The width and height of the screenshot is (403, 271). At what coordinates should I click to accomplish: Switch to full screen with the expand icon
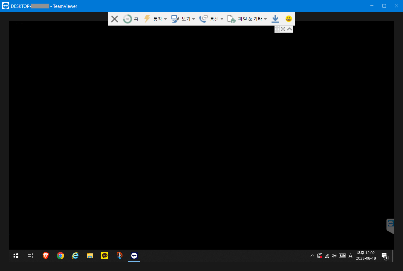[x=283, y=29]
